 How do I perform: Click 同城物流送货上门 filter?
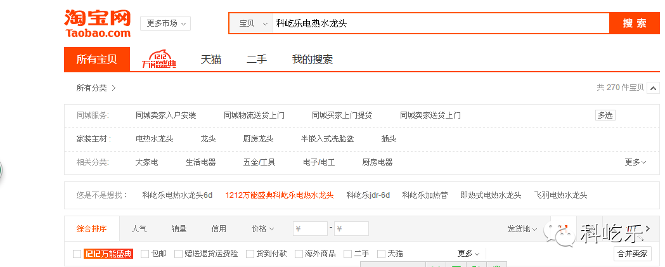tap(254, 115)
